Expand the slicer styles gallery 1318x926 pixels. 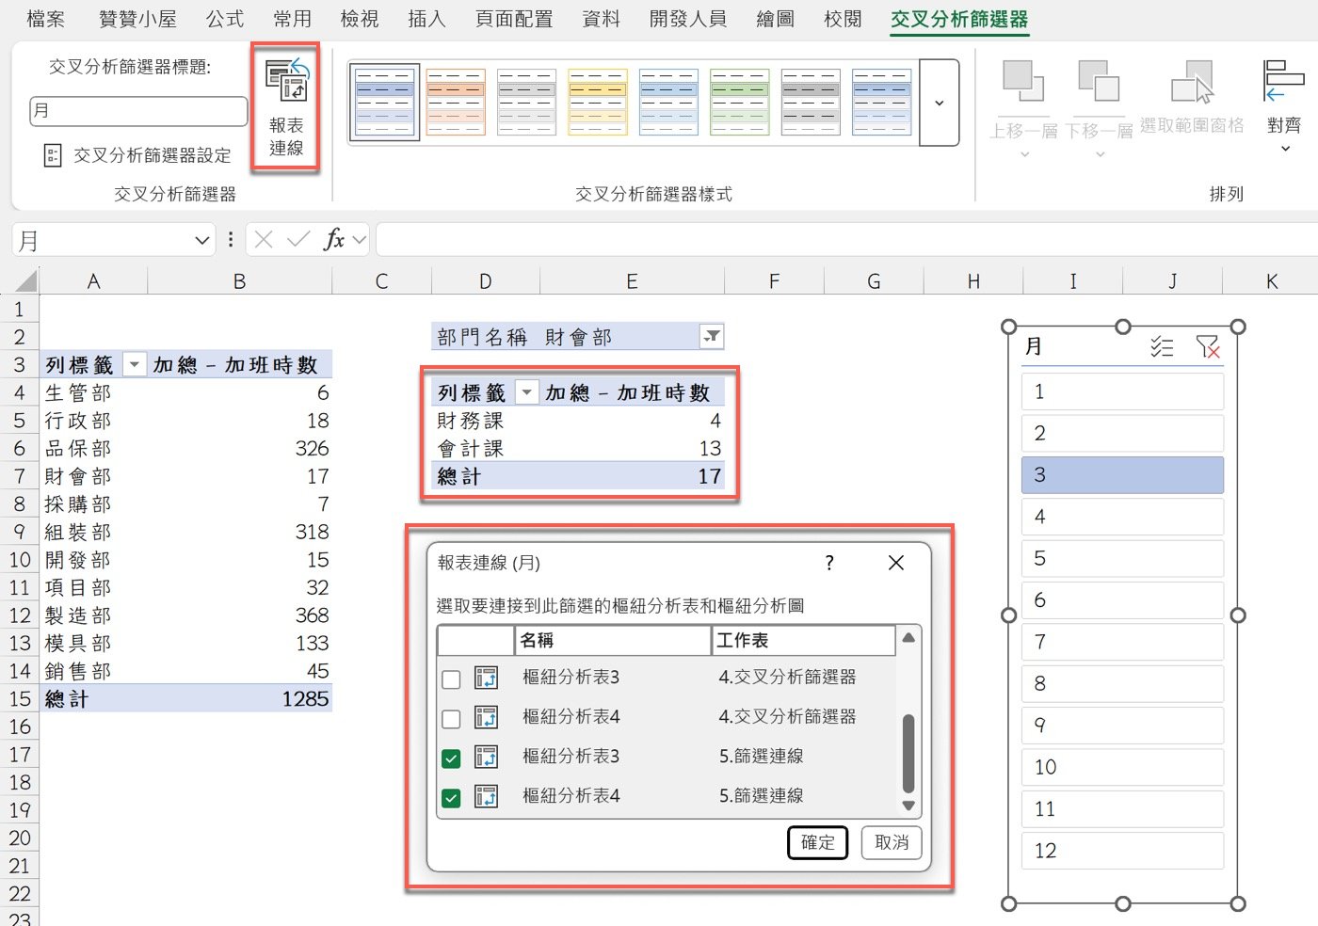[939, 103]
